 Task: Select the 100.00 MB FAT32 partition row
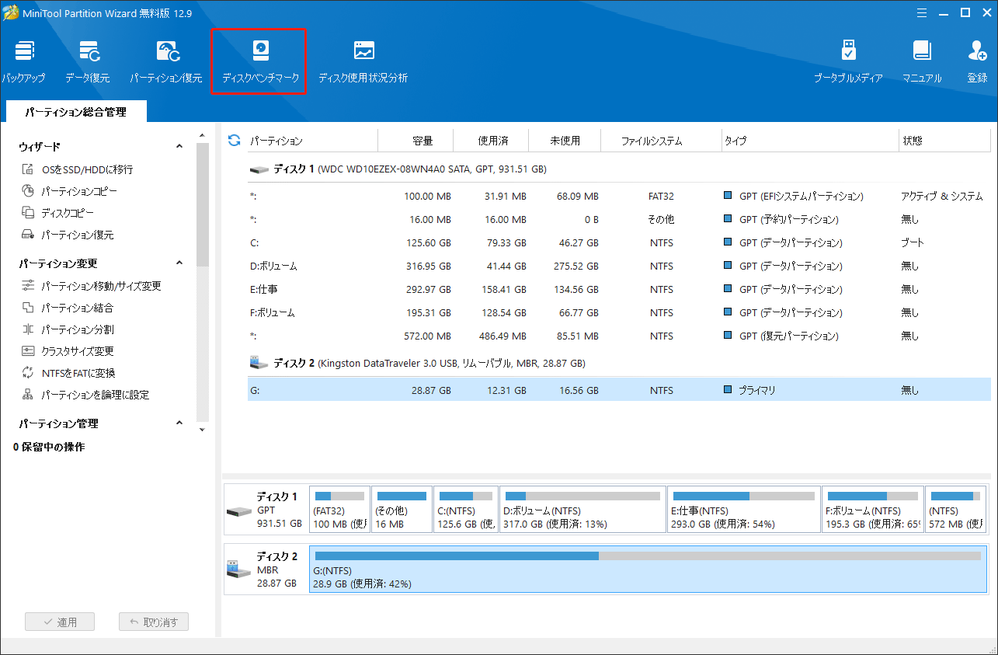point(619,196)
